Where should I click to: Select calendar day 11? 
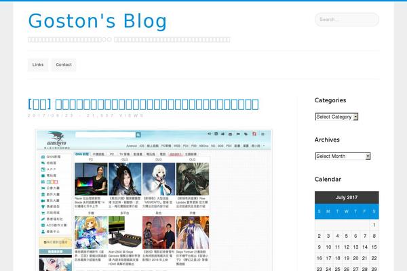click(337, 247)
